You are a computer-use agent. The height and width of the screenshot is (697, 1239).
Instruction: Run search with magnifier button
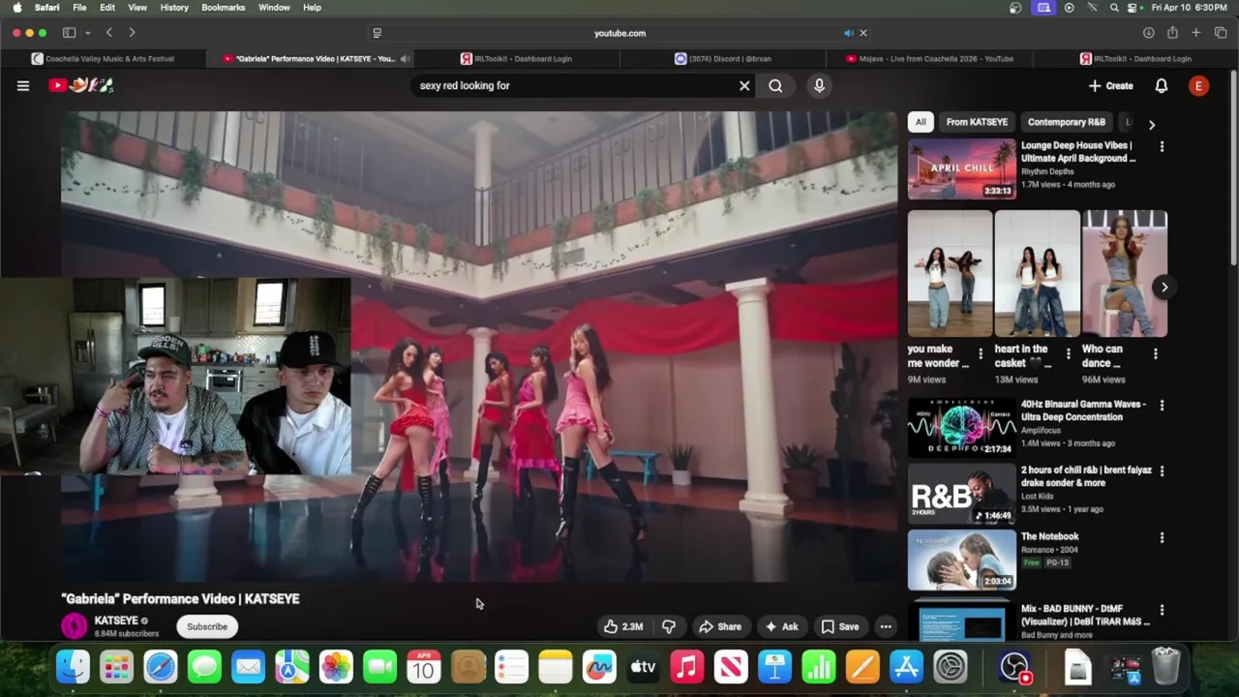point(775,86)
